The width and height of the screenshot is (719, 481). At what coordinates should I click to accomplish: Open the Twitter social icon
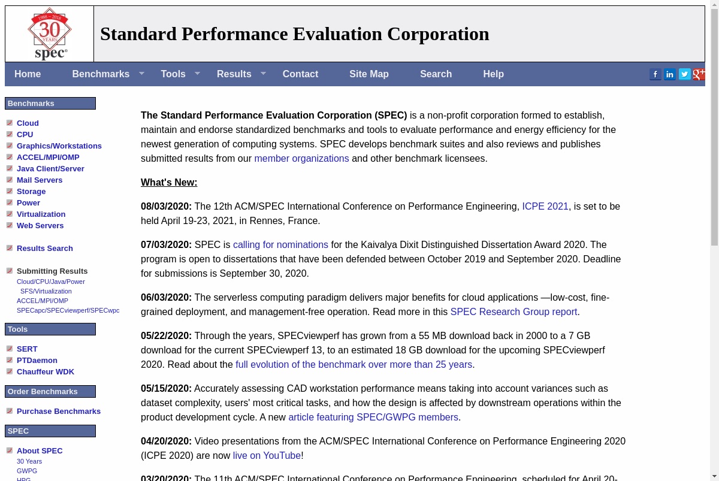[x=684, y=74]
